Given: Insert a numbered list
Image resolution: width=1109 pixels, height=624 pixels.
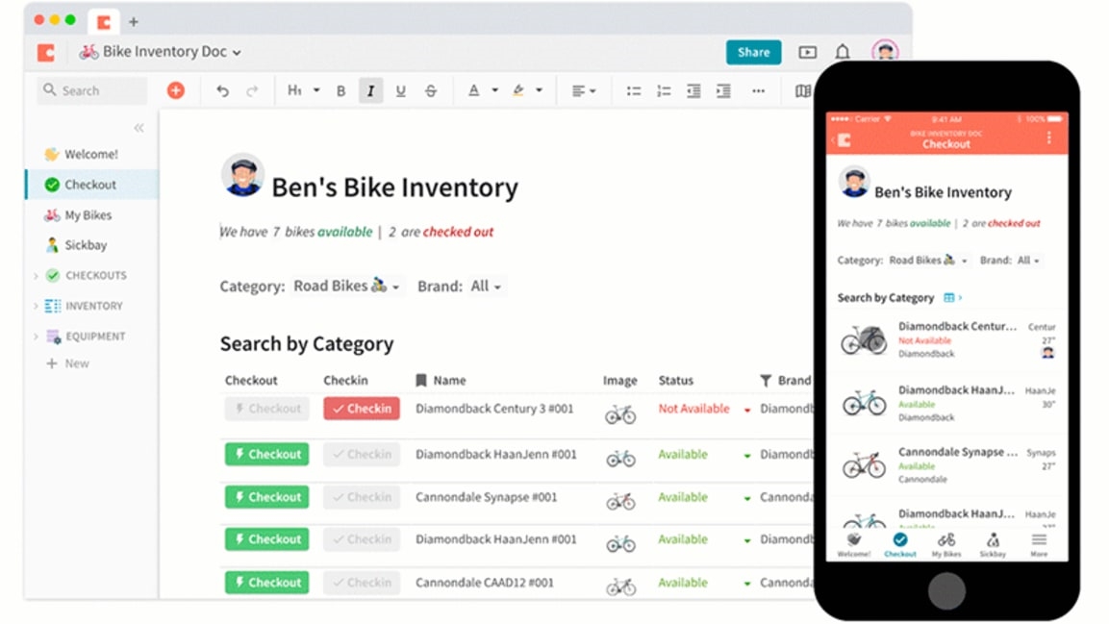Looking at the screenshot, I should (x=664, y=91).
